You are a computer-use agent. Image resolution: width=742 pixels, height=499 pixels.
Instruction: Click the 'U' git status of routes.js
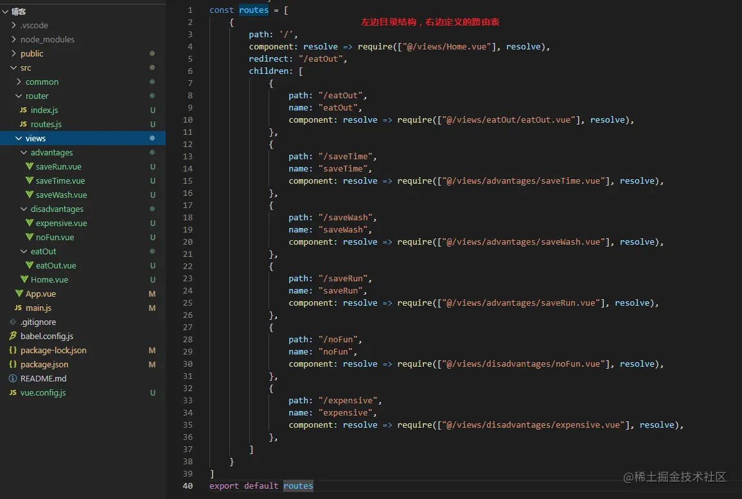click(x=153, y=124)
